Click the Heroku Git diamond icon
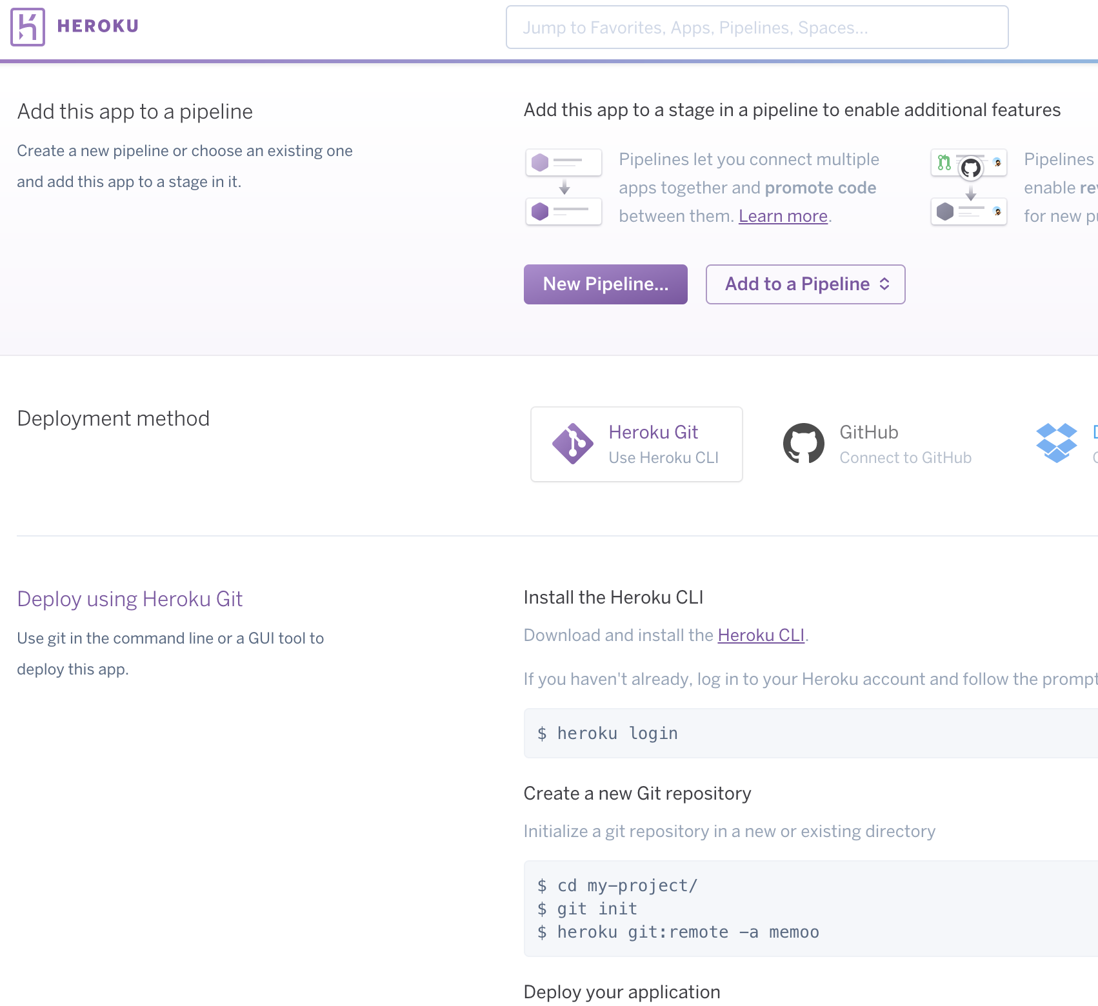The image size is (1098, 1006). (x=572, y=444)
